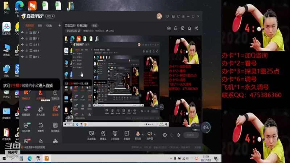Click 修改 to edit stream title
Image resolution: width=290 pixels, height=163 pixels.
[x=95, y=25]
